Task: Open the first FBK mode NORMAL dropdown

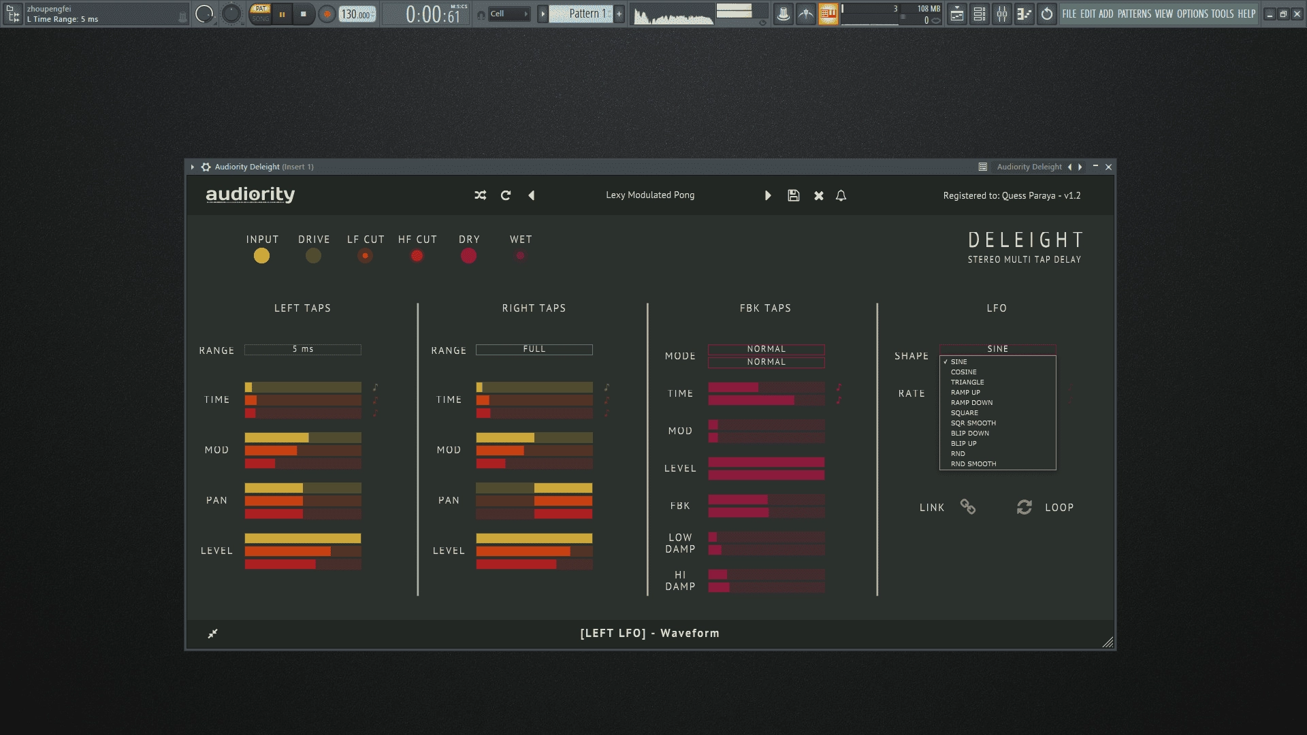Action: [x=767, y=349]
